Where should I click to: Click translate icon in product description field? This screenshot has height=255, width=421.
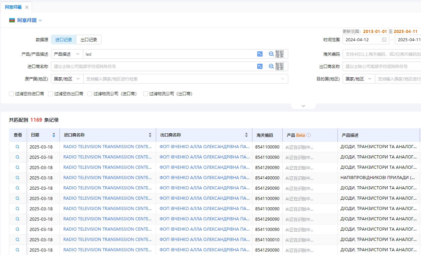[260, 54]
